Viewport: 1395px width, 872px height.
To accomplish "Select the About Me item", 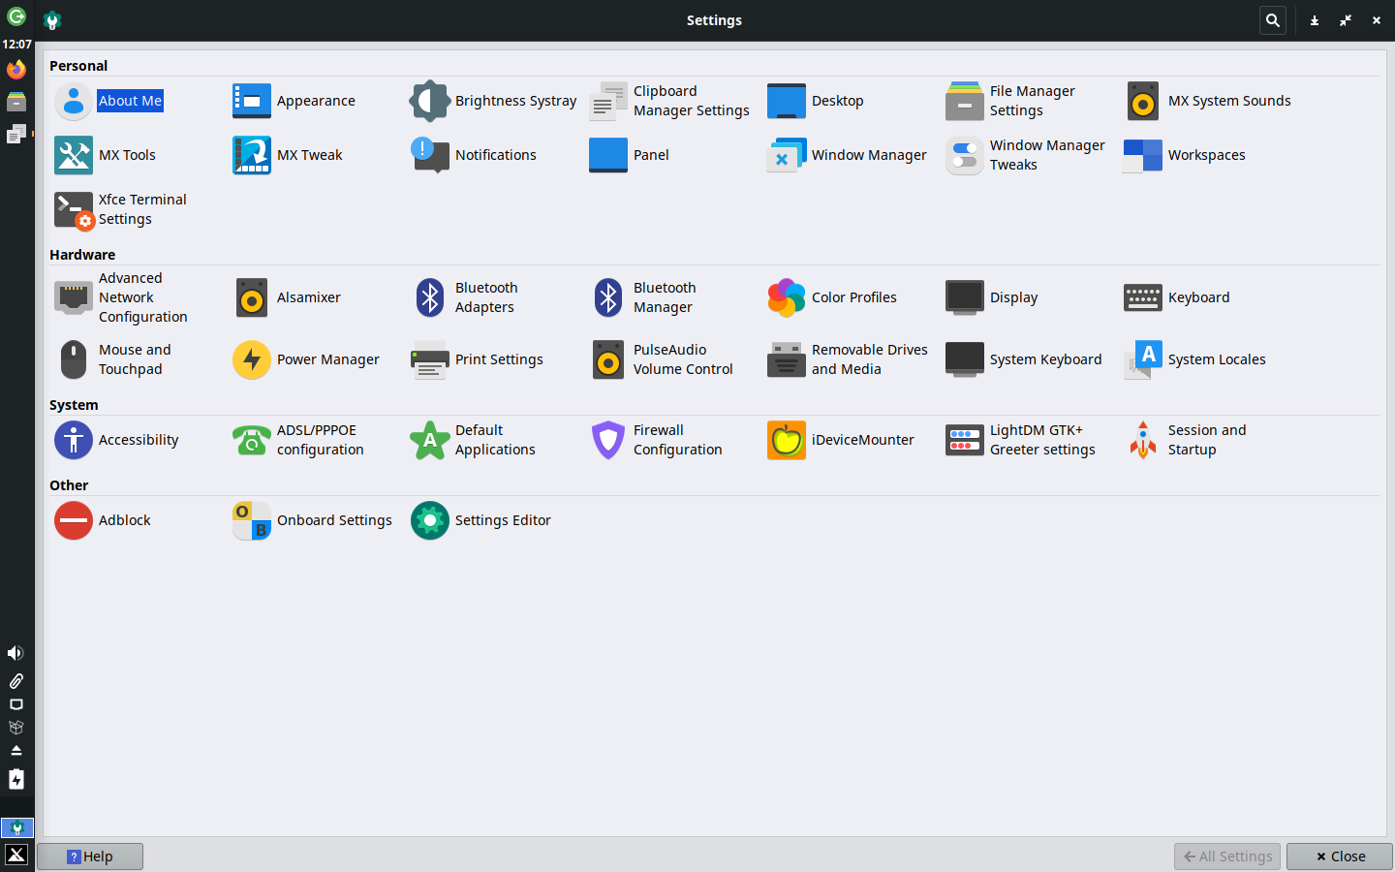I will click(x=130, y=101).
